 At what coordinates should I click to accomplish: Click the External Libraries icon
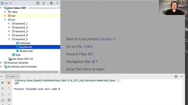click(5, 63)
